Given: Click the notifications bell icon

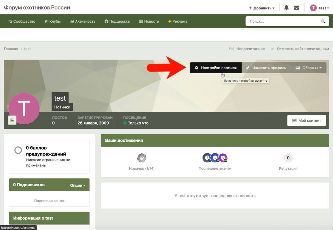Looking at the screenshot, I should click(x=286, y=8).
